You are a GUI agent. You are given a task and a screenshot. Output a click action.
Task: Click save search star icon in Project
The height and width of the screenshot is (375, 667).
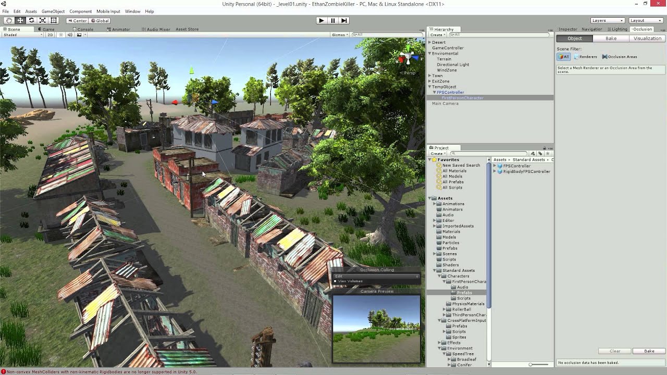[x=547, y=154]
